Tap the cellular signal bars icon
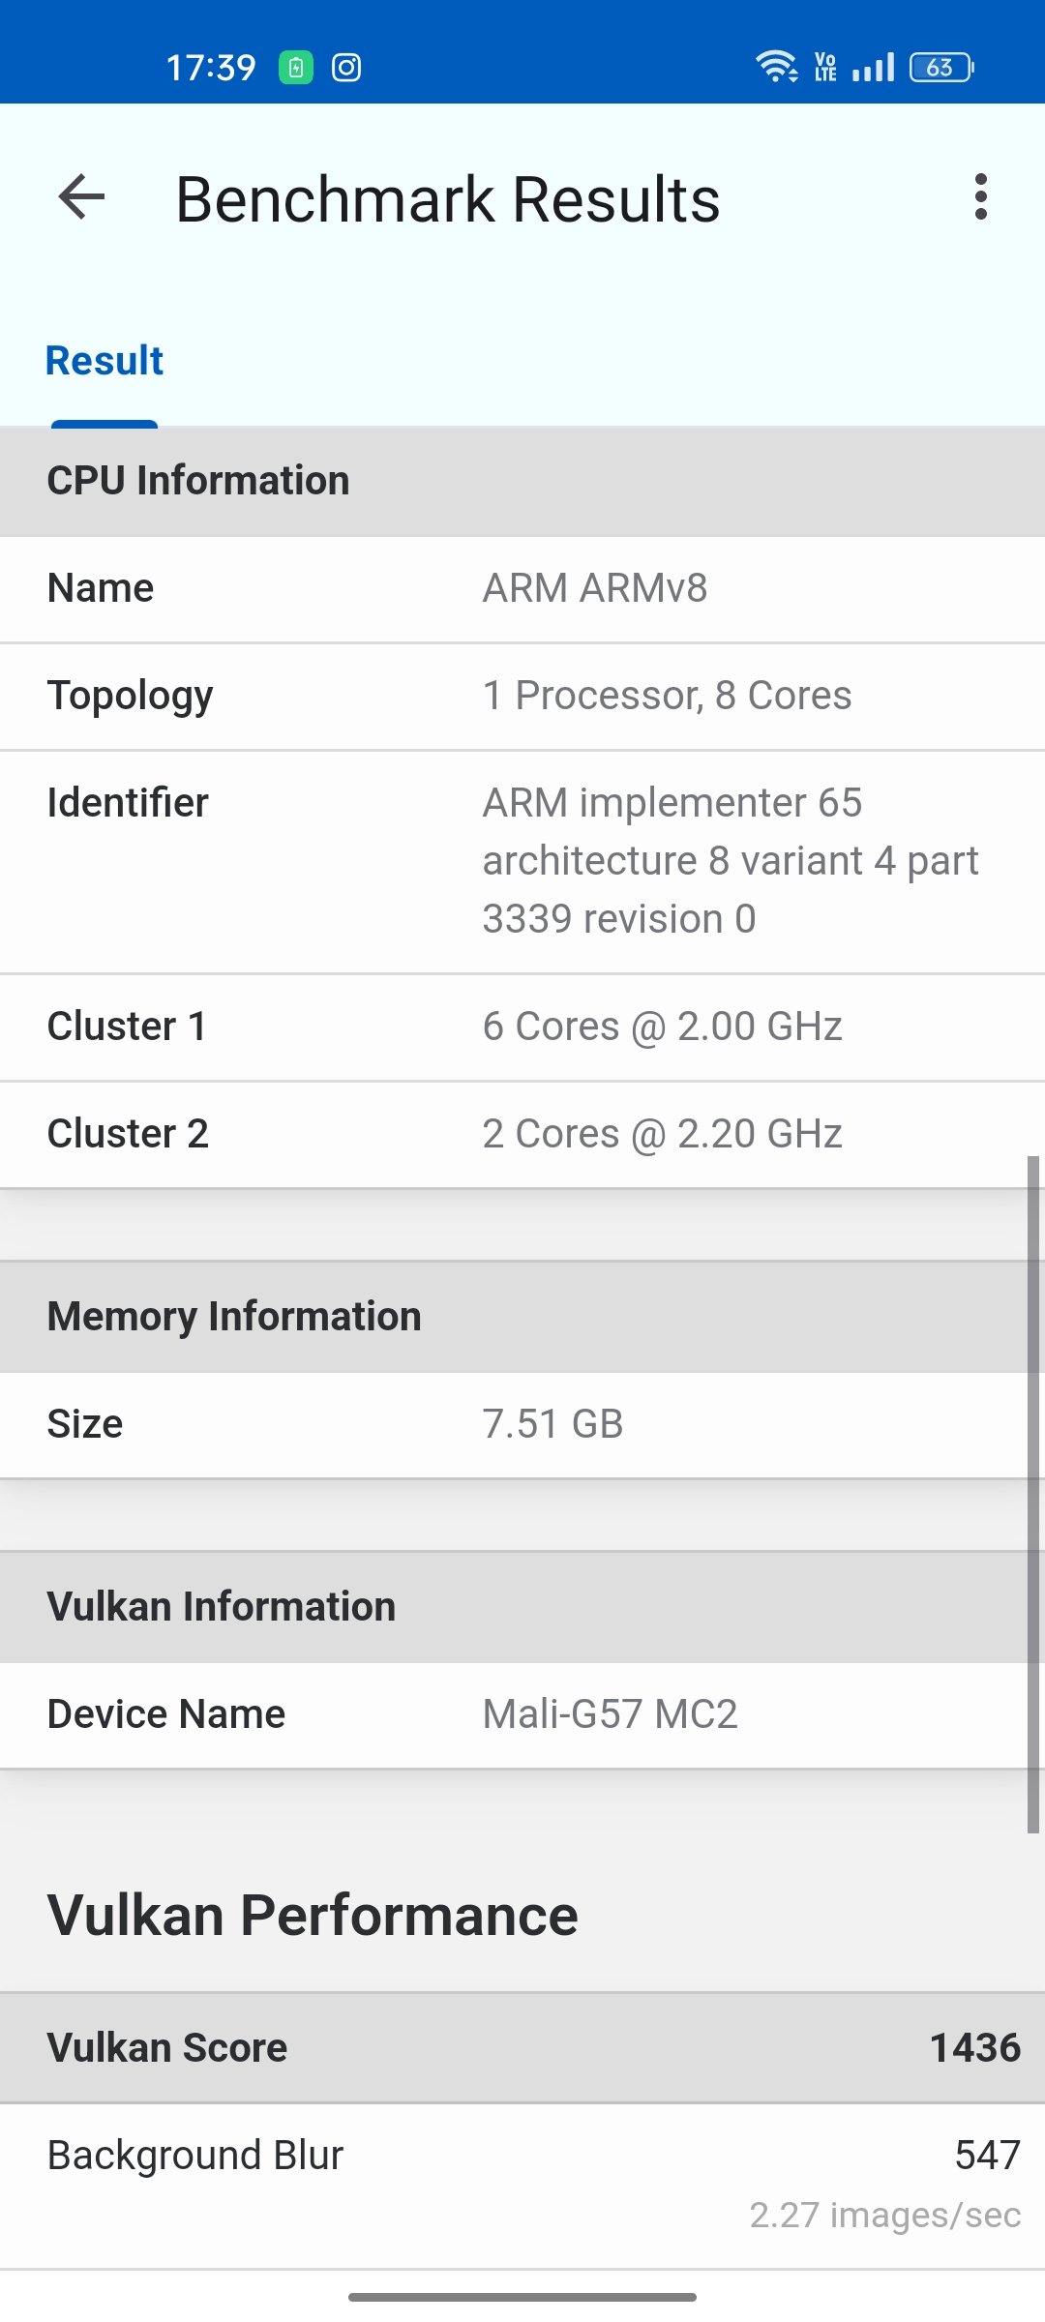 (873, 68)
